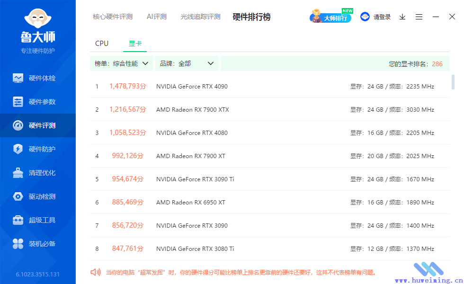
Task: Switch to the CPU ranking tab
Action: pos(102,44)
